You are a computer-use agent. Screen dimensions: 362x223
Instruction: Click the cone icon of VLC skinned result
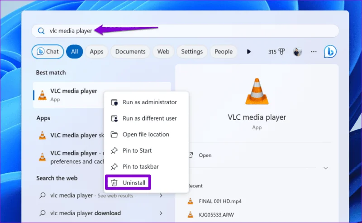point(42,136)
